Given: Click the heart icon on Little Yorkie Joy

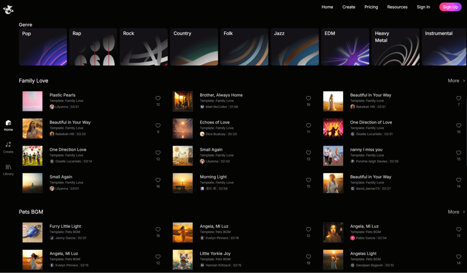Looking at the screenshot, I should coord(308,256).
